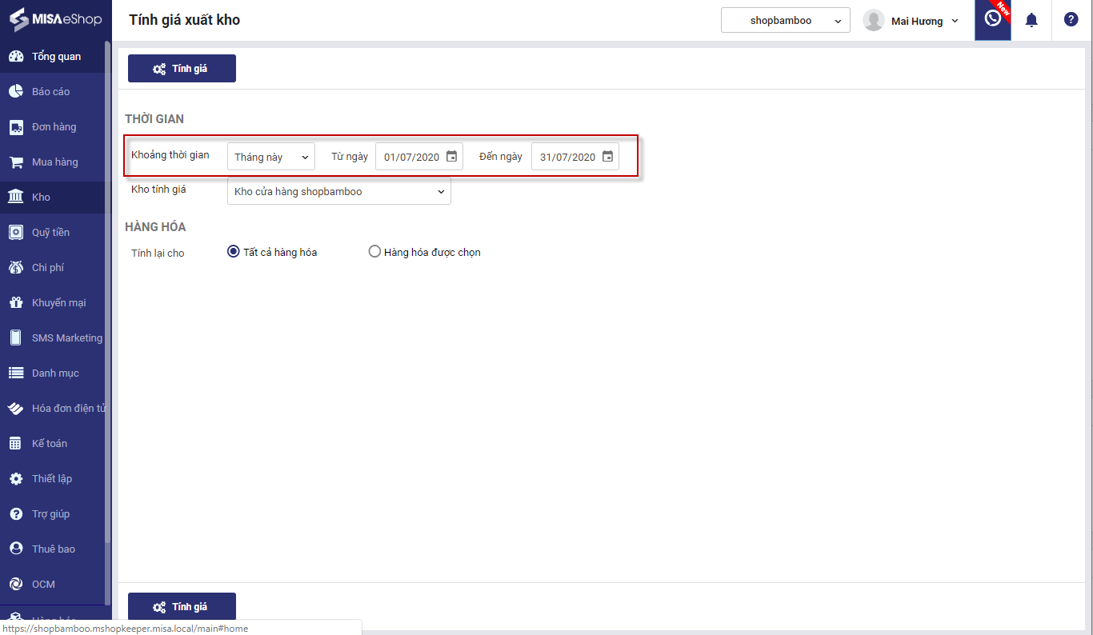
Task: Click the Thiết lập gear icon
Action: click(x=16, y=478)
